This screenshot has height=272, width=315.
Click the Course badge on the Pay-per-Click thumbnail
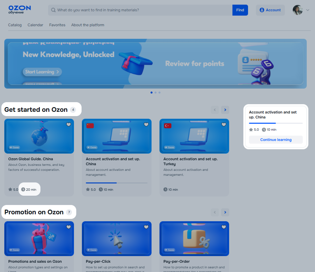tap(92, 250)
